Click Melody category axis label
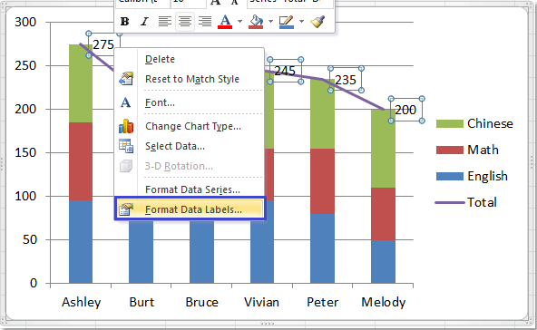Screen dimensions: 537x330 point(383,302)
